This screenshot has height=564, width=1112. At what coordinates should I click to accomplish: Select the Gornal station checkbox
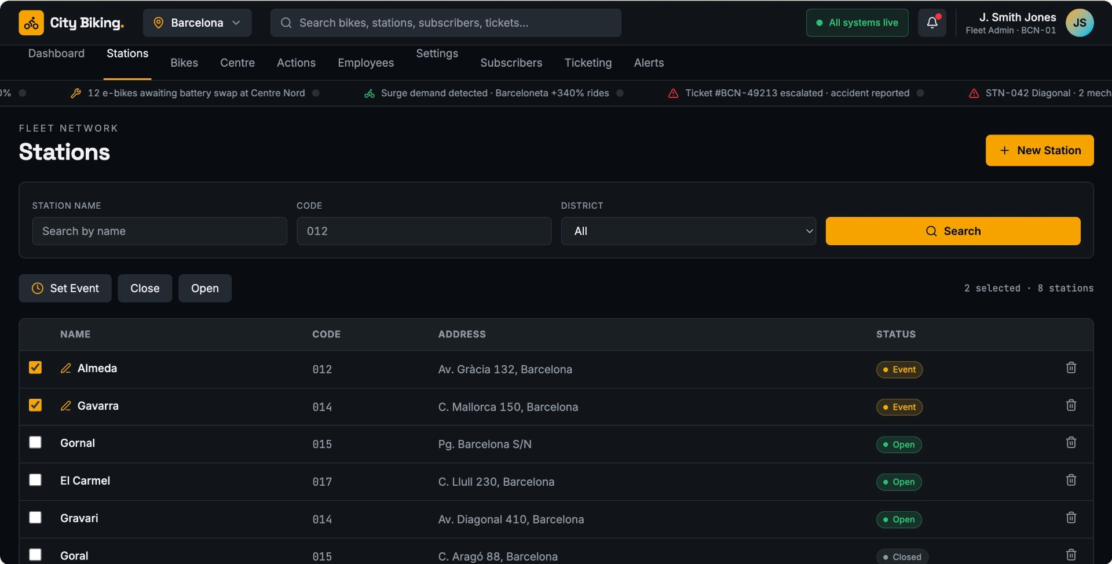pos(35,442)
